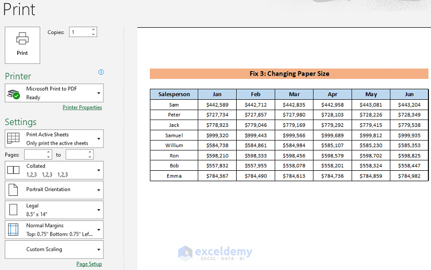Click the Pages from input field

point(35,155)
